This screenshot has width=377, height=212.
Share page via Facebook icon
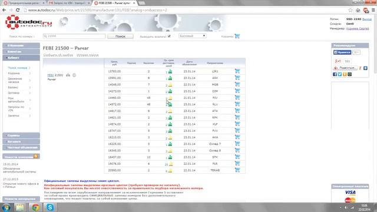coord(335,74)
